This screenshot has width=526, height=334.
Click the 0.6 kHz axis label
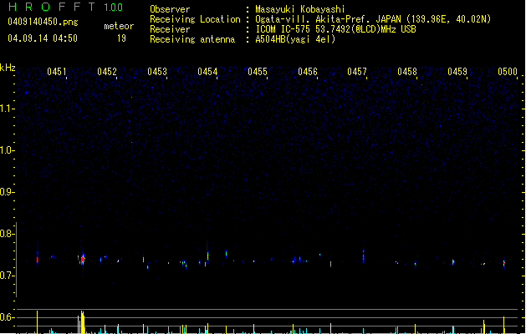click(x=8, y=317)
